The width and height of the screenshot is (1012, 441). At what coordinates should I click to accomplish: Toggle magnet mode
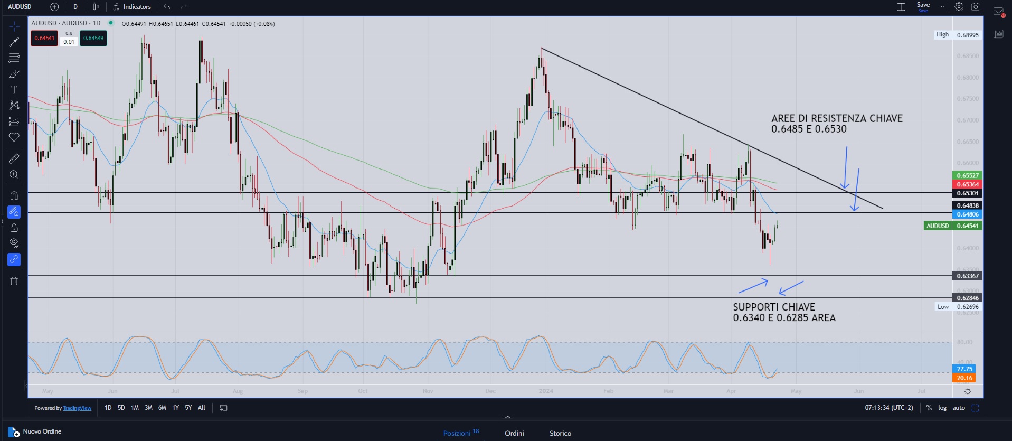14,195
